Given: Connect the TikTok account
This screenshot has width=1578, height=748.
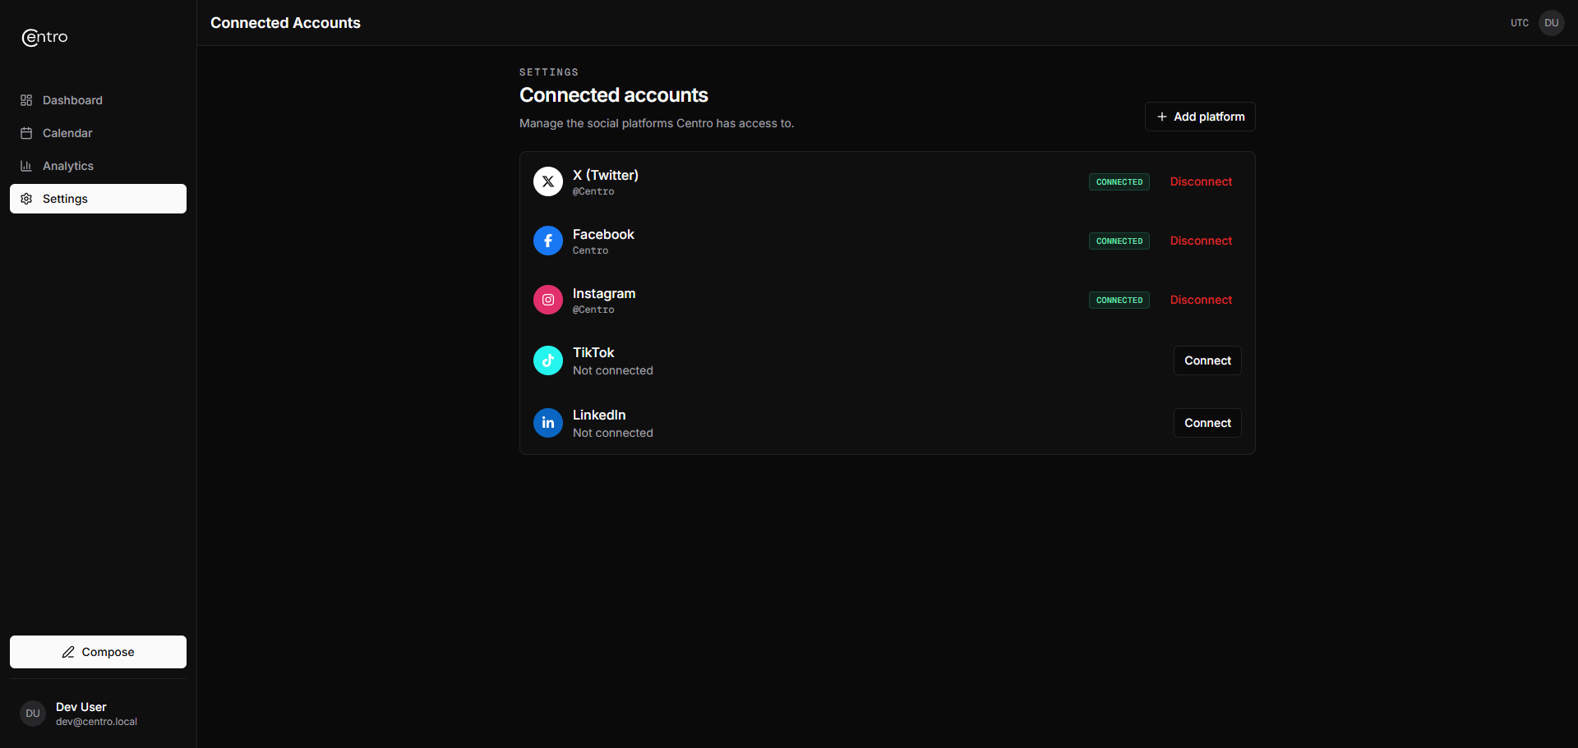Looking at the screenshot, I should coord(1207,360).
